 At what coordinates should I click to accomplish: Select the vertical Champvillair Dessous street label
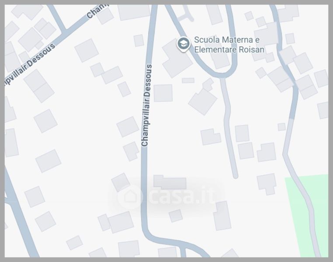146,105
